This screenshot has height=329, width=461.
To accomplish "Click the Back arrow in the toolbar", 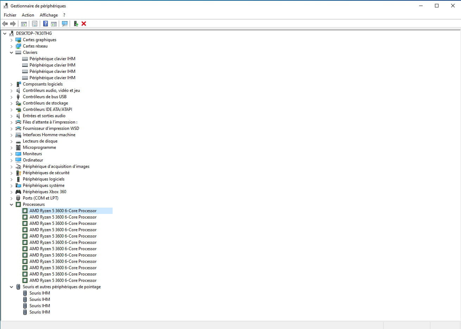I will coord(5,24).
